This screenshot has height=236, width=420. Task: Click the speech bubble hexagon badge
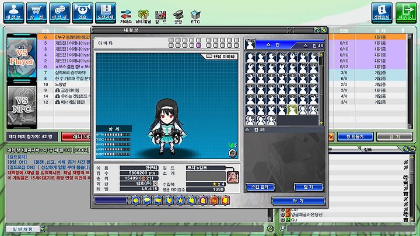click(x=147, y=200)
